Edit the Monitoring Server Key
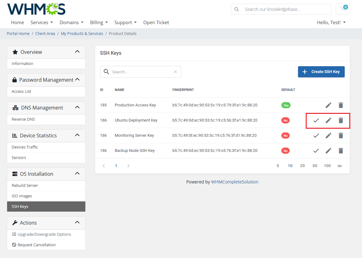This screenshot has height=258, width=362. [328, 135]
